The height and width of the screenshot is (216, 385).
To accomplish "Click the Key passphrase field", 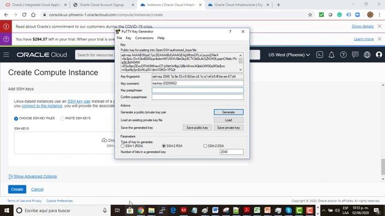I will (x=198, y=91).
